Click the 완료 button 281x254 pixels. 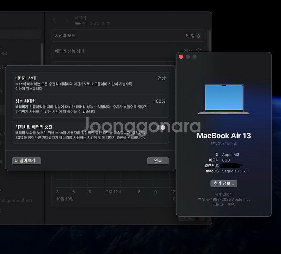[x=158, y=161]
